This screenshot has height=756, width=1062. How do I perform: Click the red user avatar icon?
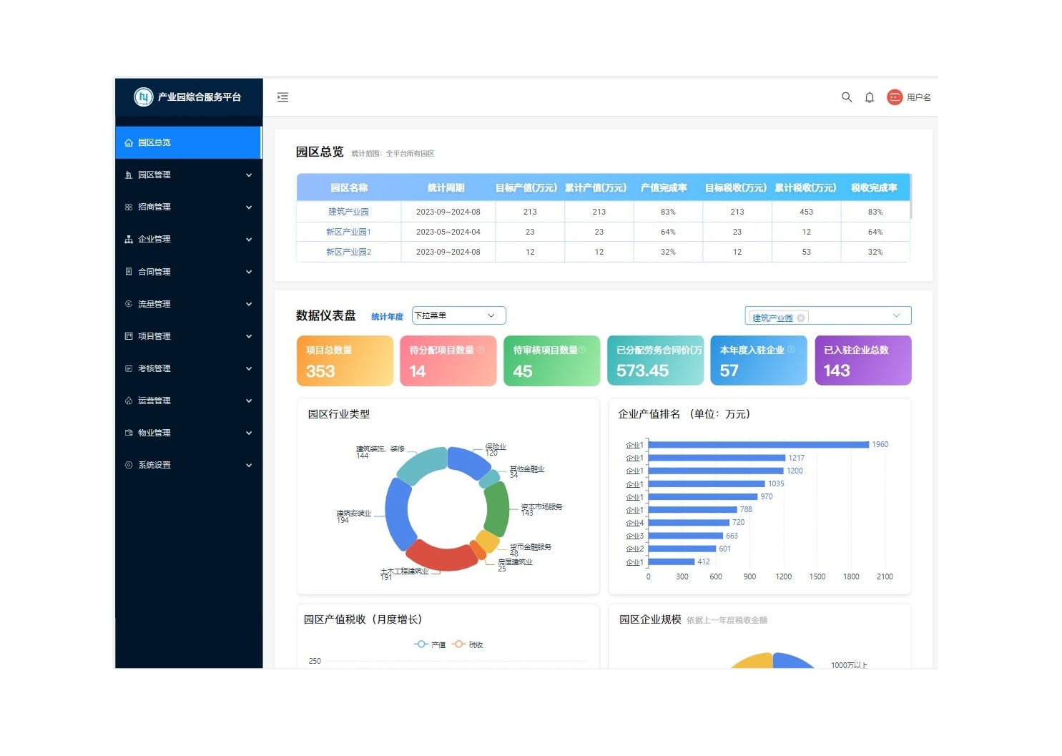point(895,97)
